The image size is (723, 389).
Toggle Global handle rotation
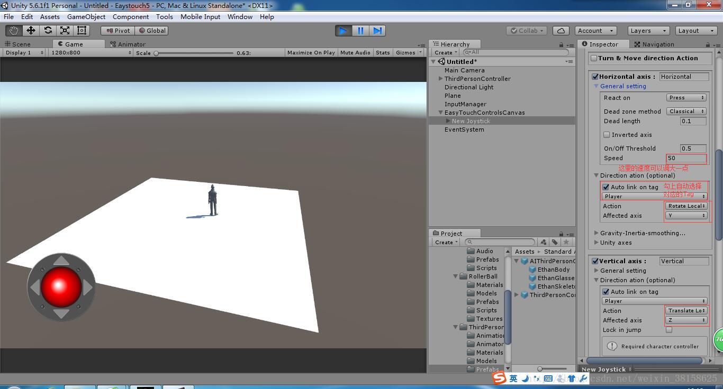(152, 31)
